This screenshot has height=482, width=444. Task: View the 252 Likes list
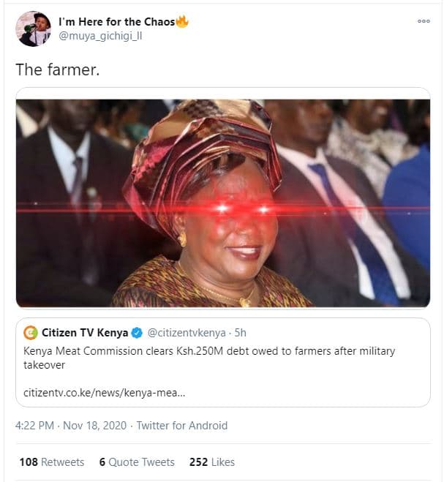[x=212, y=462]
